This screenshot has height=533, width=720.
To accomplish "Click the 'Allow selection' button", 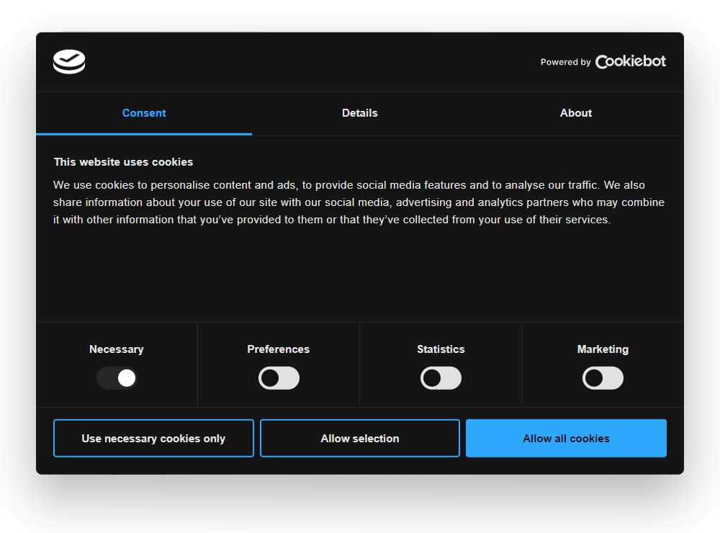I will coord(359,438).
